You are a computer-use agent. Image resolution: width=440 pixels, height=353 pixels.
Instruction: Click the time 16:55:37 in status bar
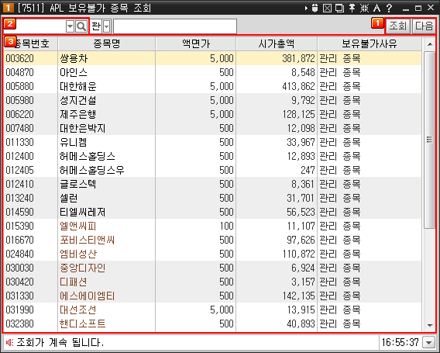coord(400,342)
